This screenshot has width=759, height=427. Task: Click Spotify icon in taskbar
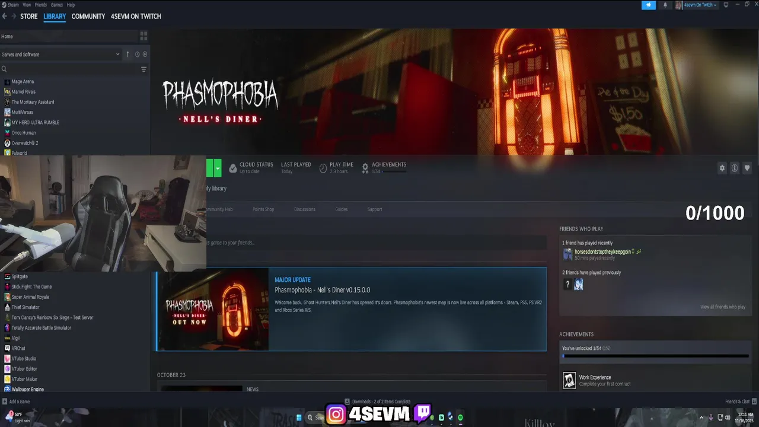(460, 418)
